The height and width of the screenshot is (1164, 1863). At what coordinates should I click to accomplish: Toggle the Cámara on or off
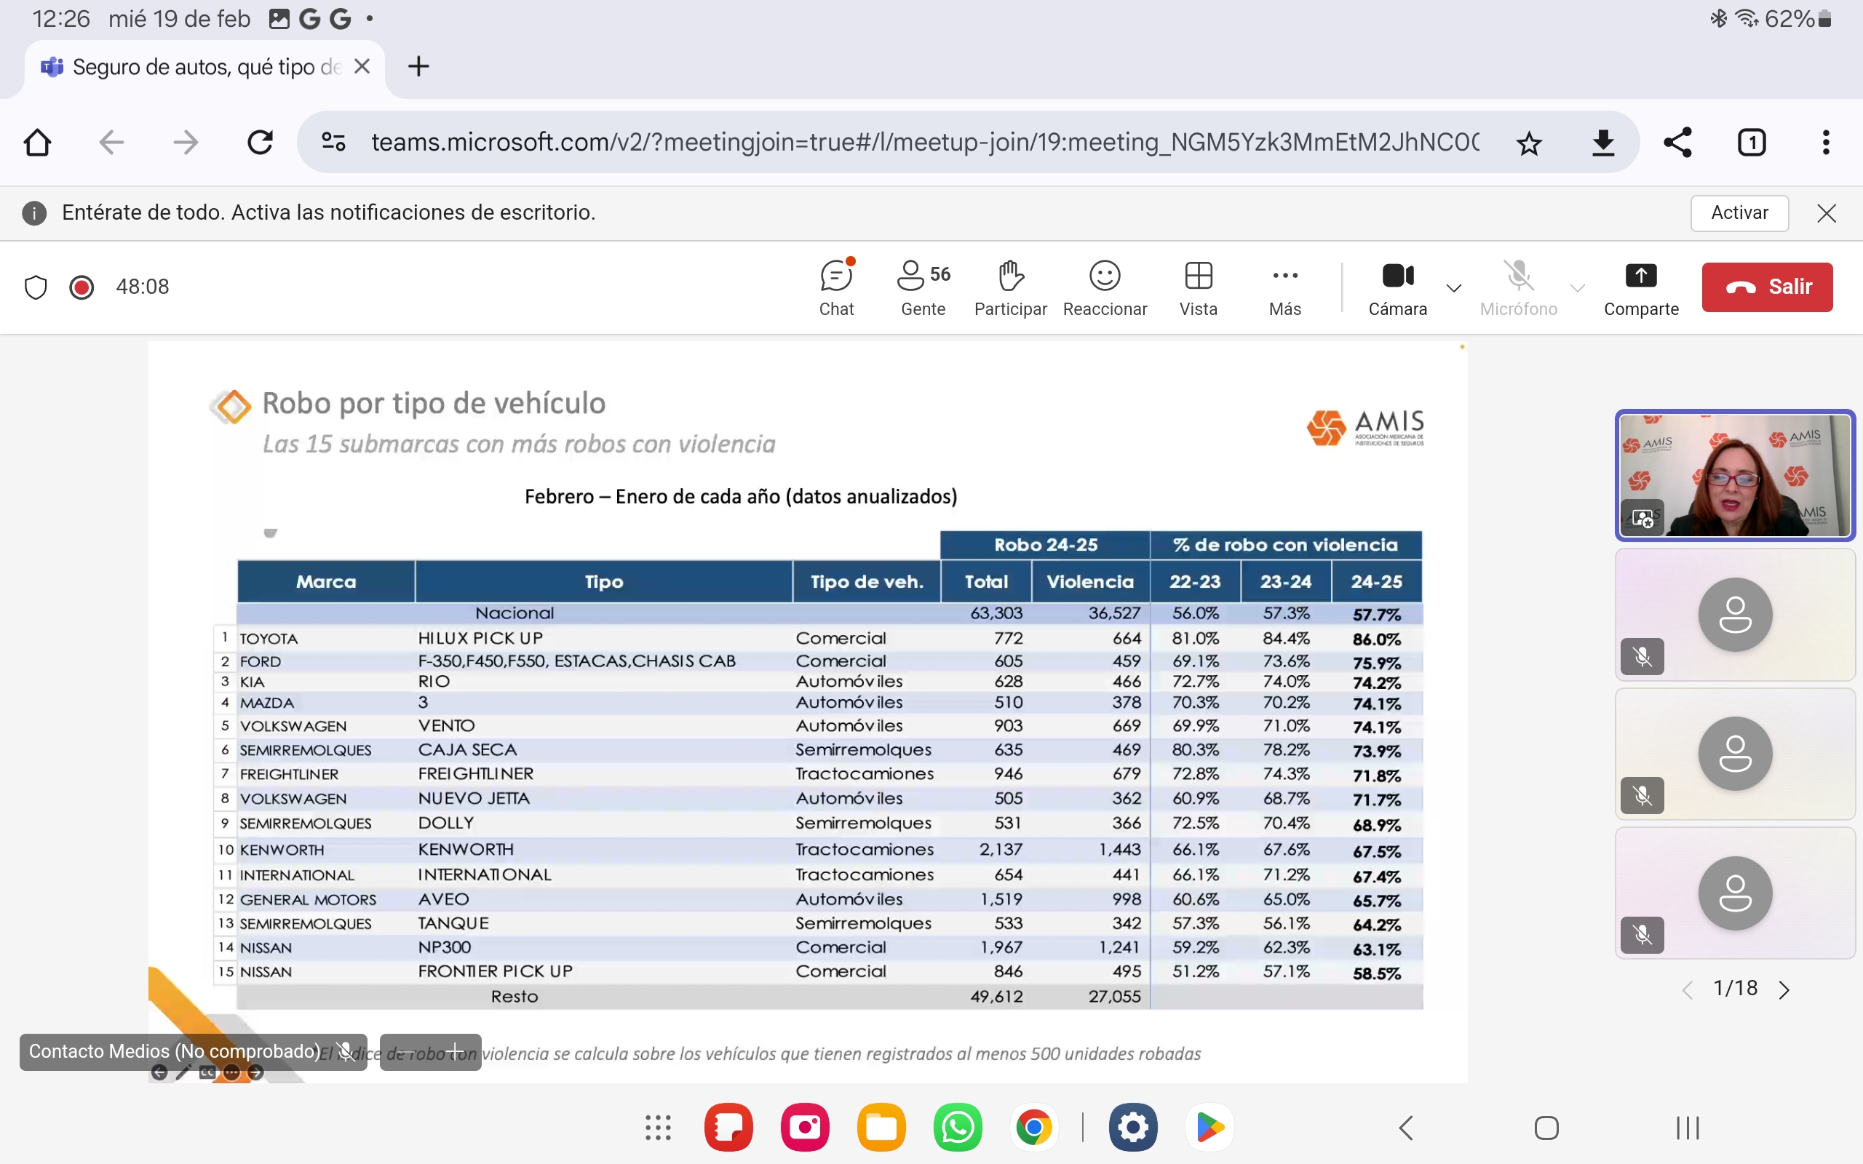click(1397, 288)
